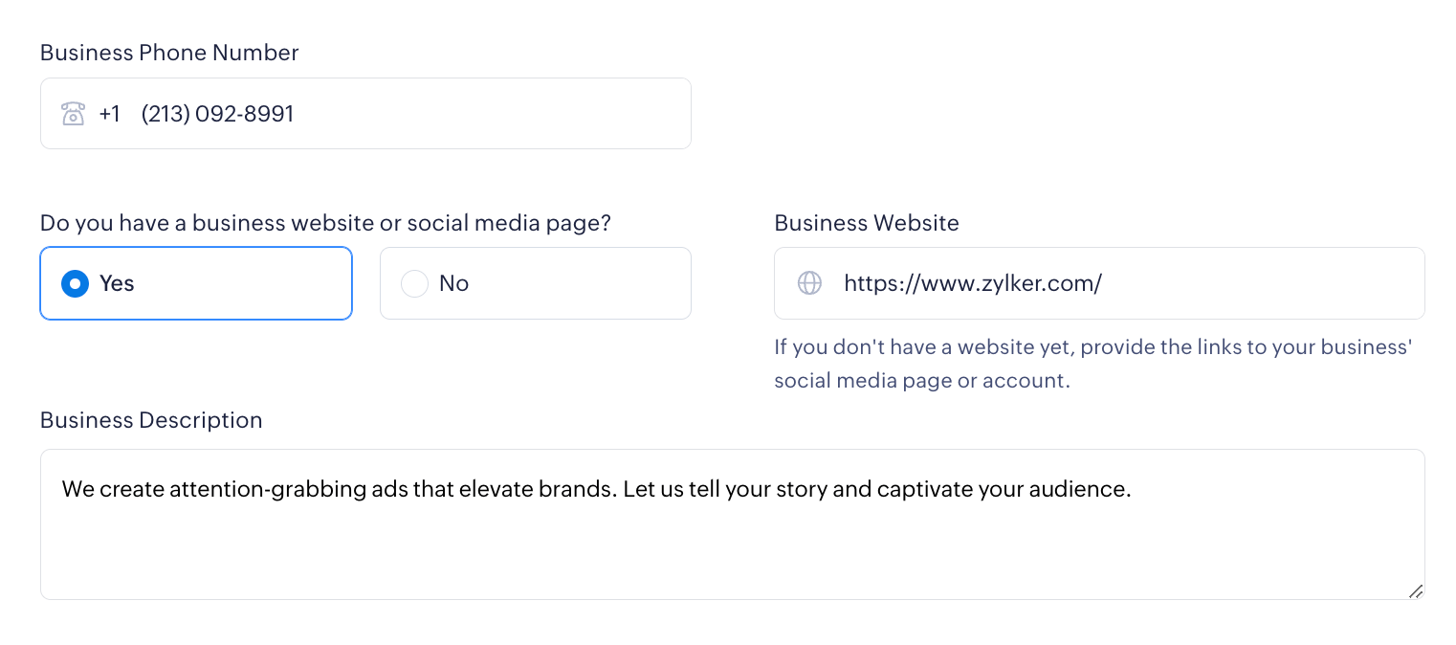The height and width of the screenshot is (645, 1456).
Task: Click the description text about attention-grabbing ads
Action: click(595, 489)
